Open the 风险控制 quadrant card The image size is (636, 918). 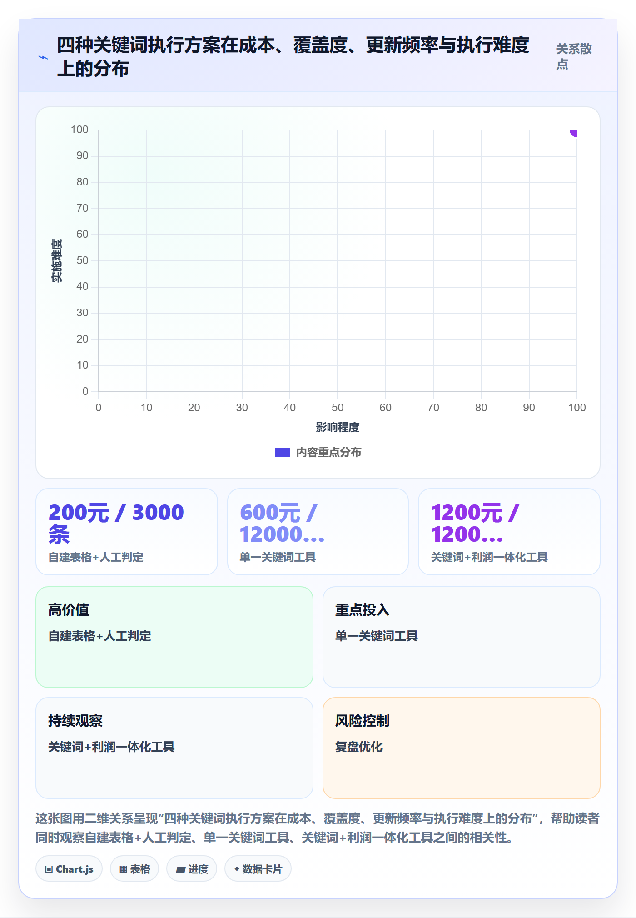pos(462,748)
